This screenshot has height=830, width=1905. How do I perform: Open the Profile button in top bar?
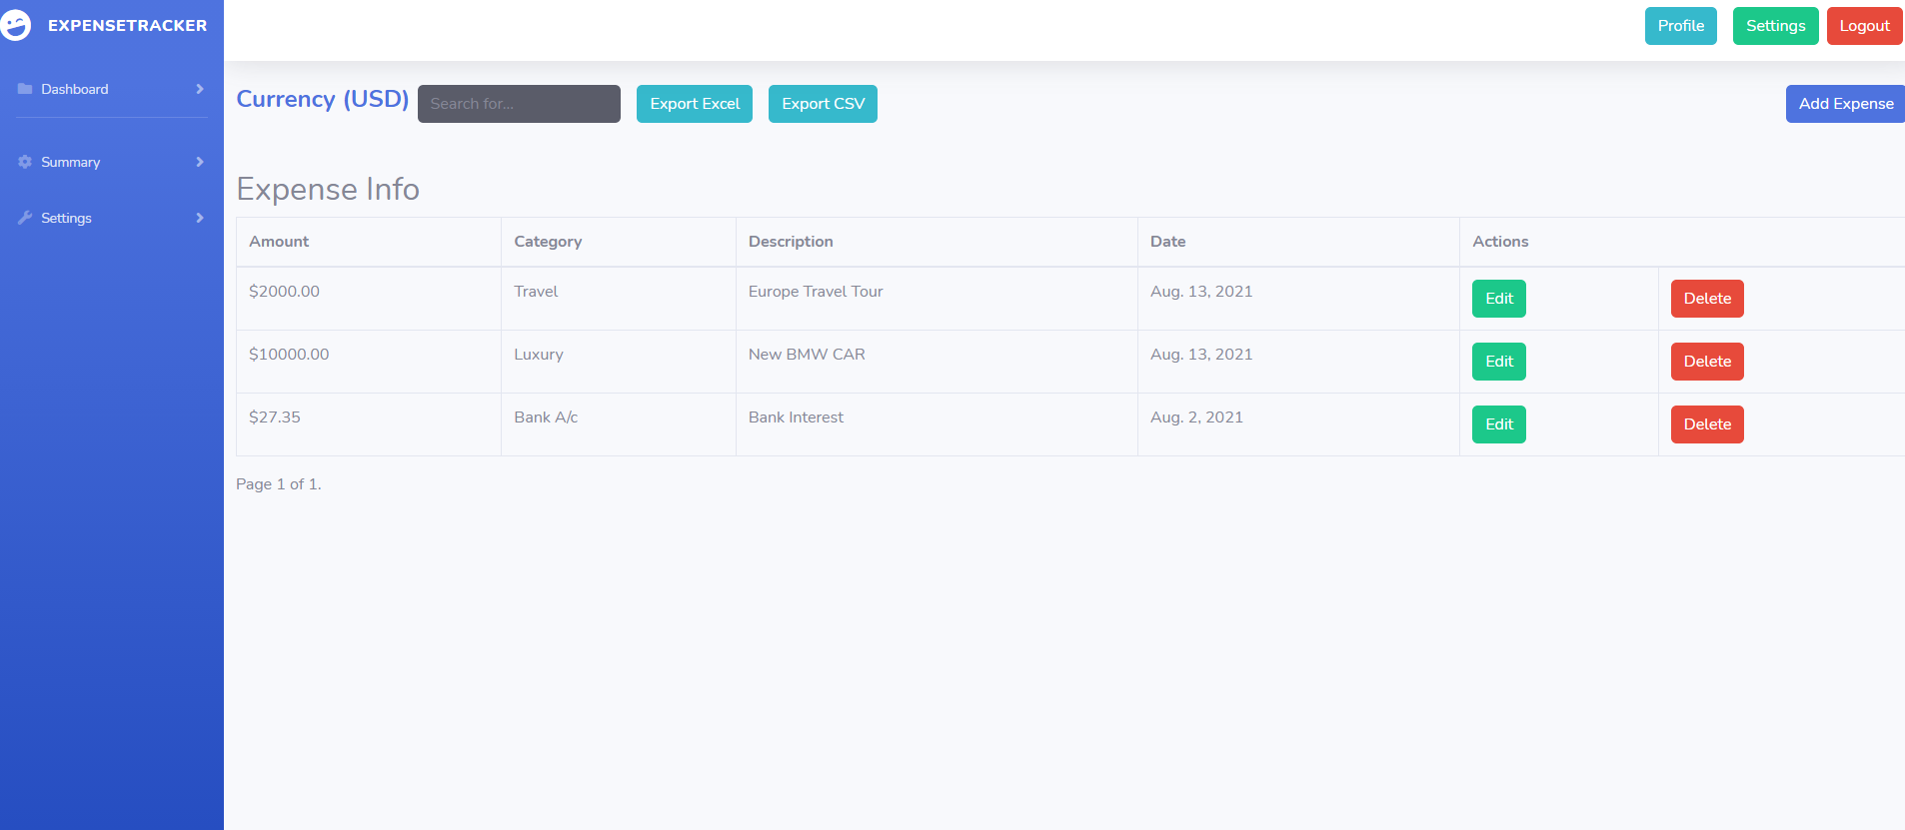click(1681, 26)
